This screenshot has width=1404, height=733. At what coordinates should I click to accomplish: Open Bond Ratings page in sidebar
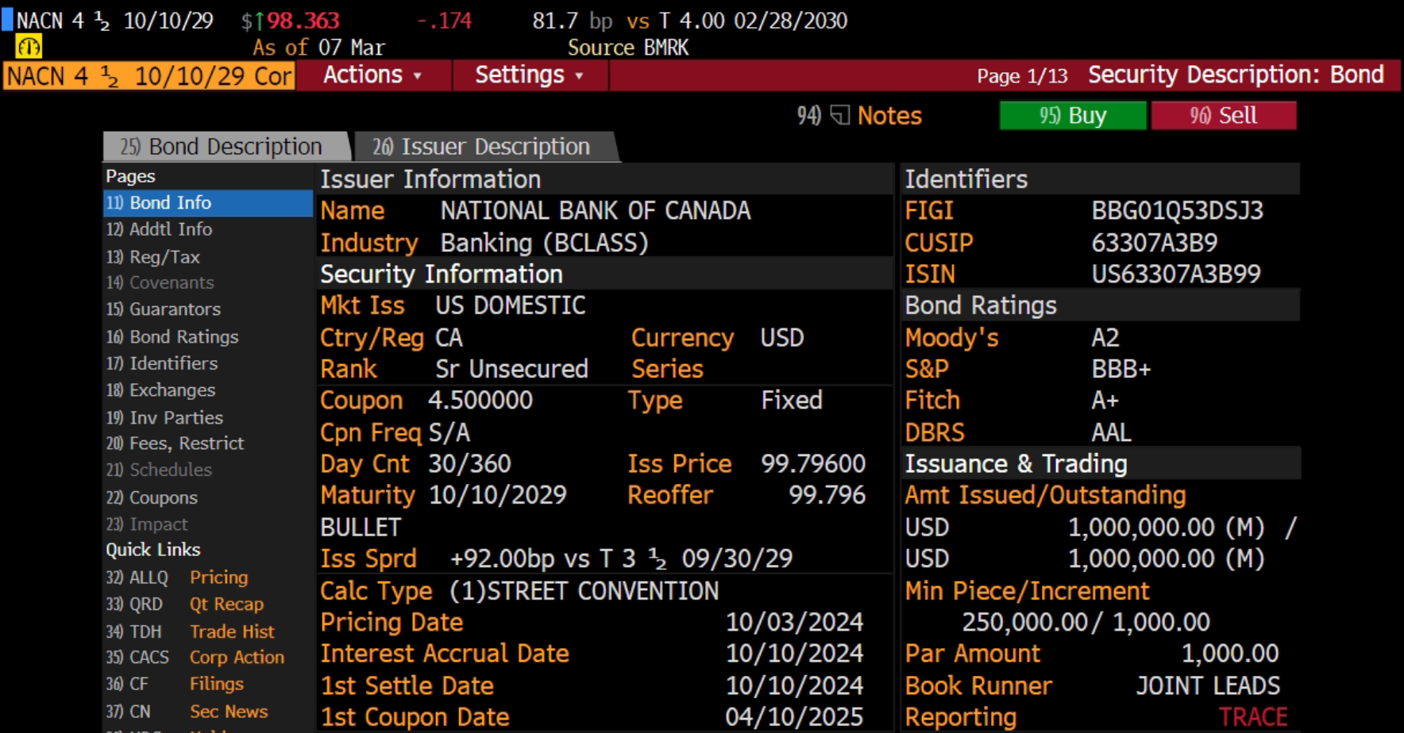click(172, 337)
